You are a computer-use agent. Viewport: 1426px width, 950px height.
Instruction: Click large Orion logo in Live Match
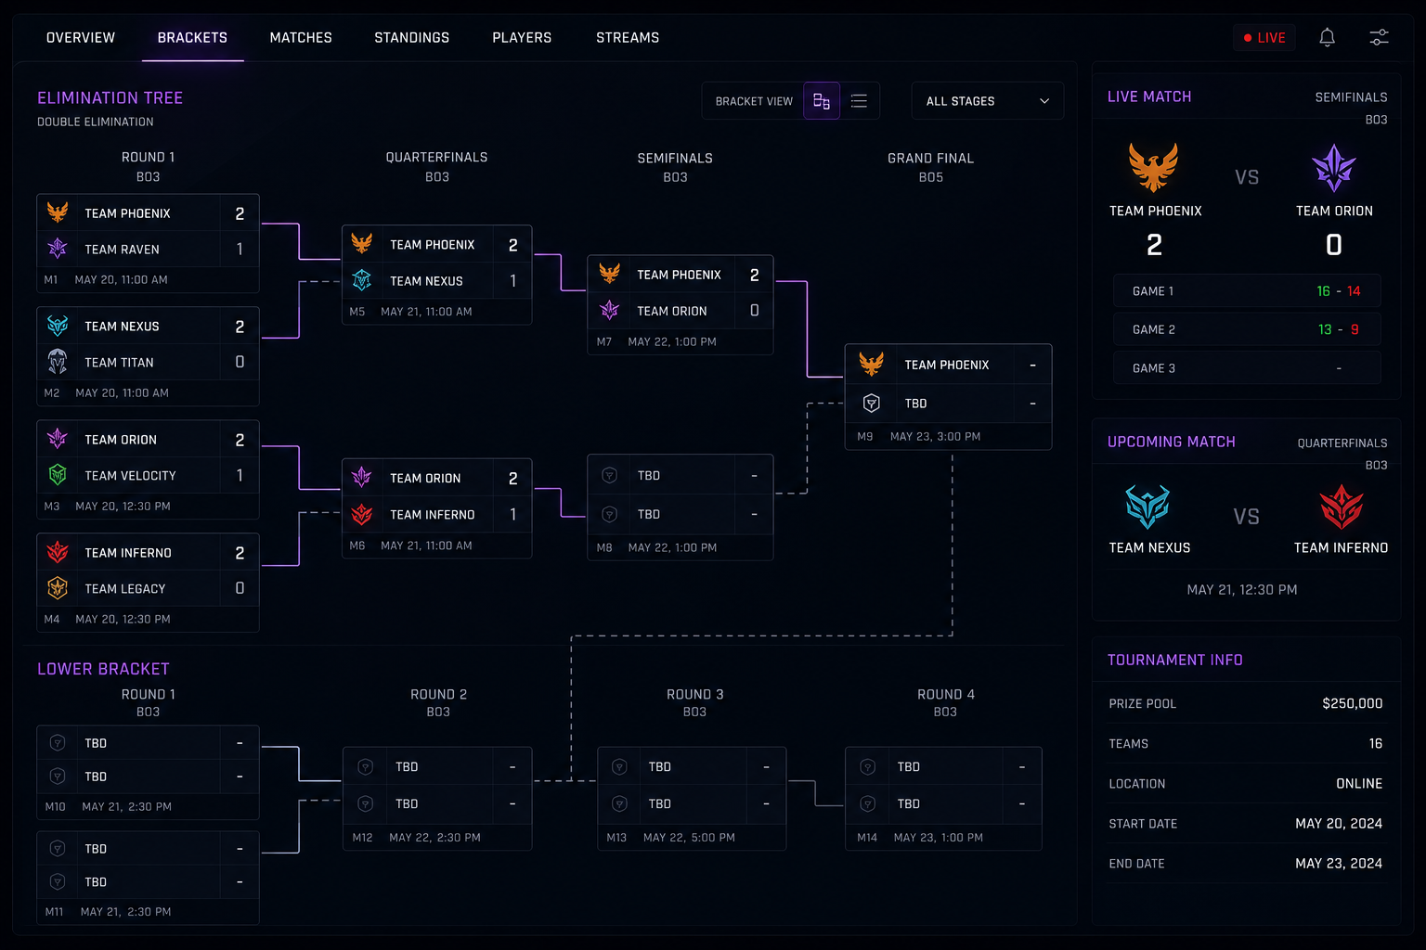[1334, 168]
